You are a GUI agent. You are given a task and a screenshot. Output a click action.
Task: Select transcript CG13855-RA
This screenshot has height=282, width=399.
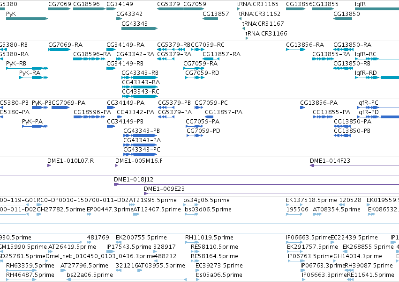tap(323, 59)
